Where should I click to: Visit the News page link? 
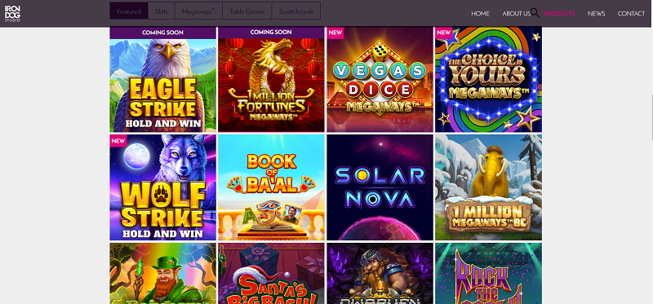(597, 13)
